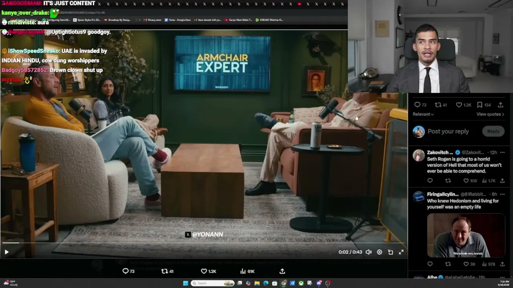This screenshot has height=288, width=513.
Task: Launch Microsoft Edge from the taskbar
Action: (x=266, y=283)
